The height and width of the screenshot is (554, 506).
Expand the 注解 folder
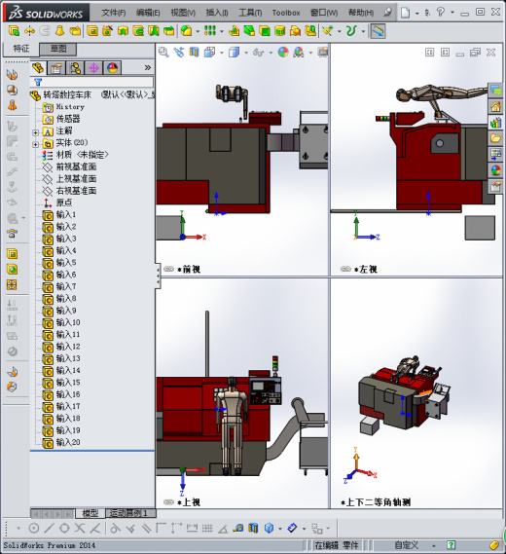pos(35,132)
